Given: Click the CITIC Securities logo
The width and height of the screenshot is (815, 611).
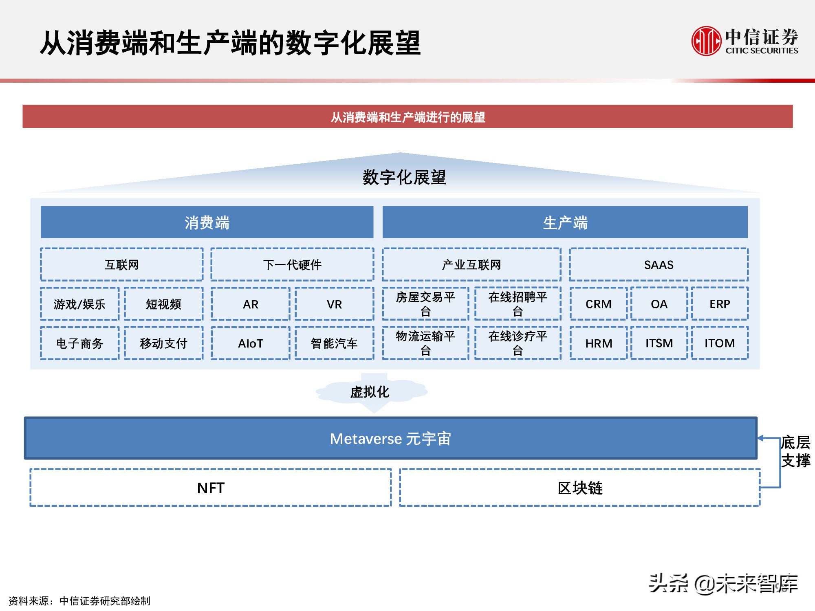Looking at the screenshot, I should (745, 41).
